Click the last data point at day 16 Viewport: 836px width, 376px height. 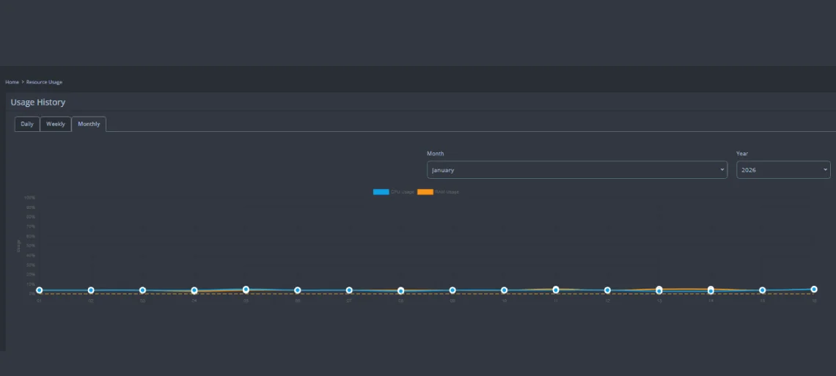[x=814, y=290]
